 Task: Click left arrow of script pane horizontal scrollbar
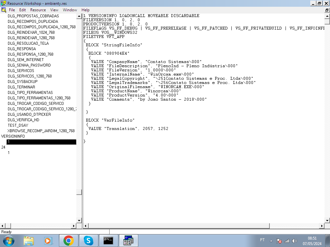(85, 226)
